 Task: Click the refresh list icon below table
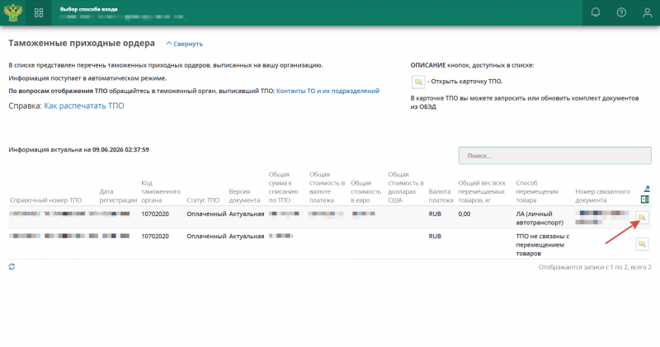click(x=12, y=267)
